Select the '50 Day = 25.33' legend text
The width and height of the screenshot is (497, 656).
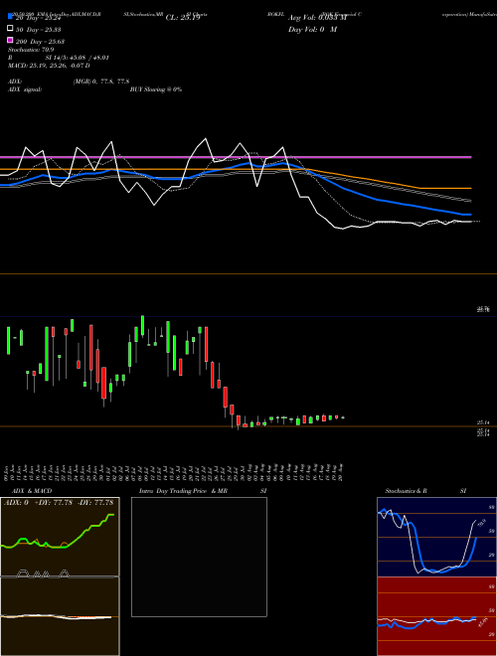tap(38, 29)
